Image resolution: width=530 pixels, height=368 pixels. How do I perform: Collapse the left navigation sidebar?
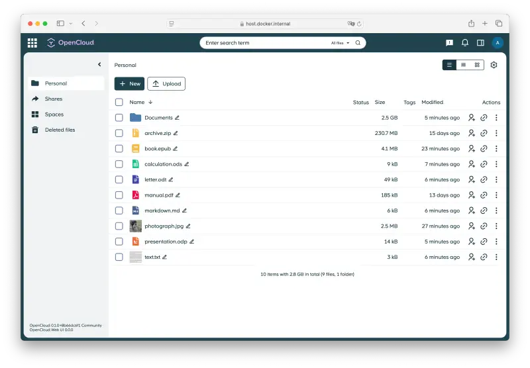[99, 64]
